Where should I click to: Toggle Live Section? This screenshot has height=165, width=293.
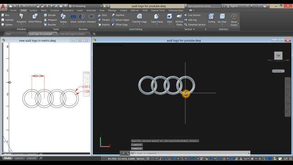pyautogui.click(x=192, y=15)
